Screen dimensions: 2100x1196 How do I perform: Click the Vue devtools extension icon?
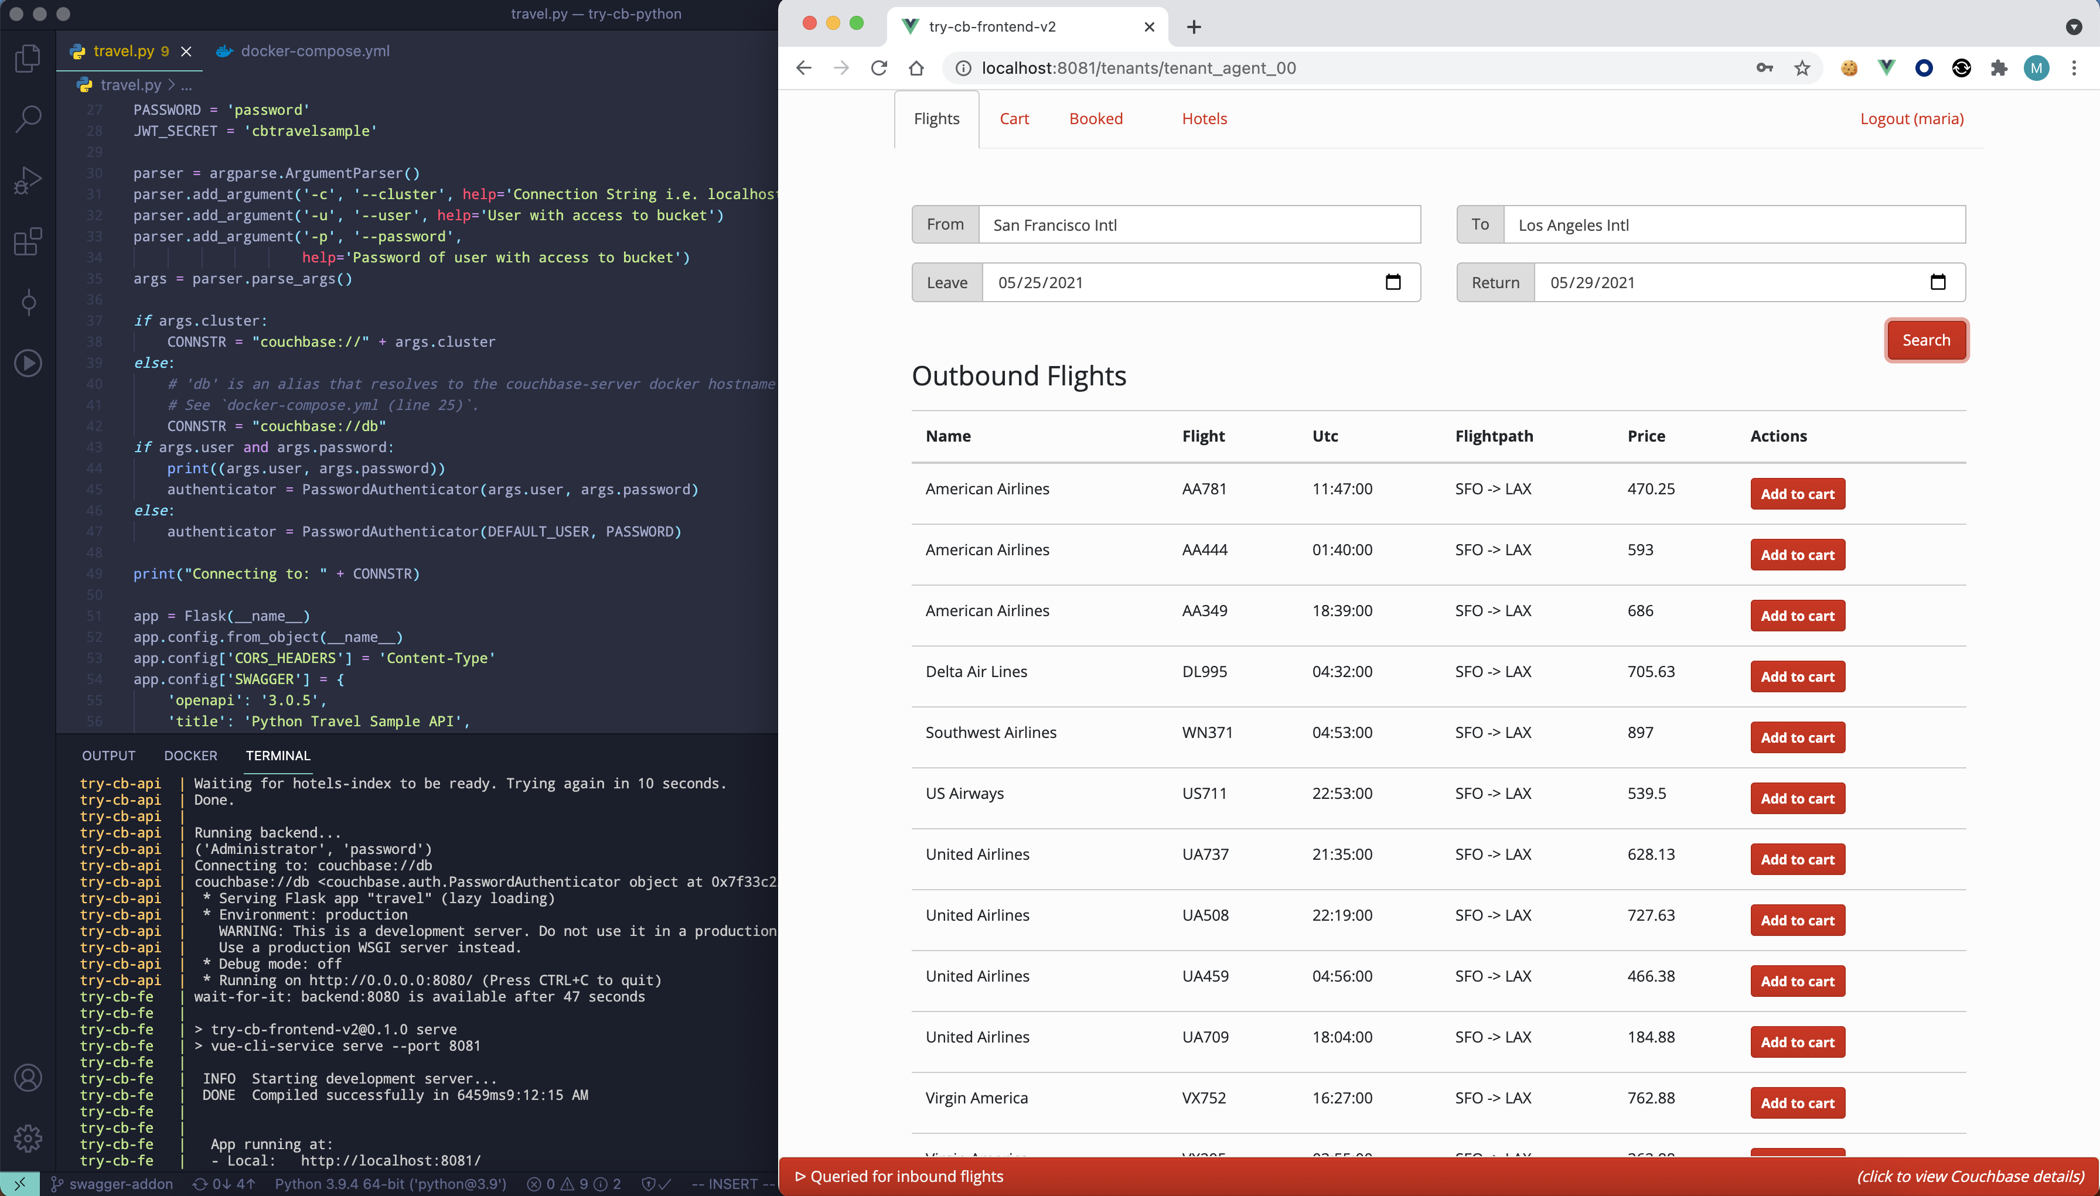[1886, 68]
